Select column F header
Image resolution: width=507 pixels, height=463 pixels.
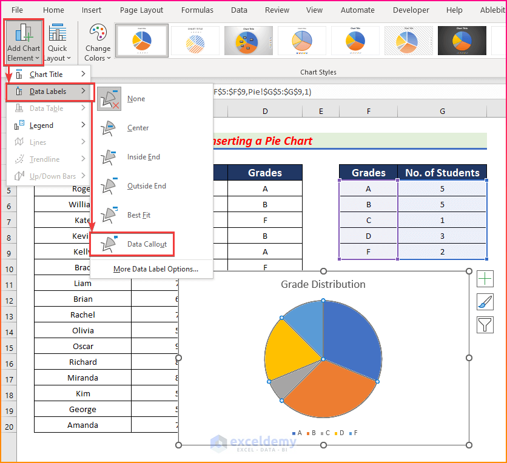point(368,112)
